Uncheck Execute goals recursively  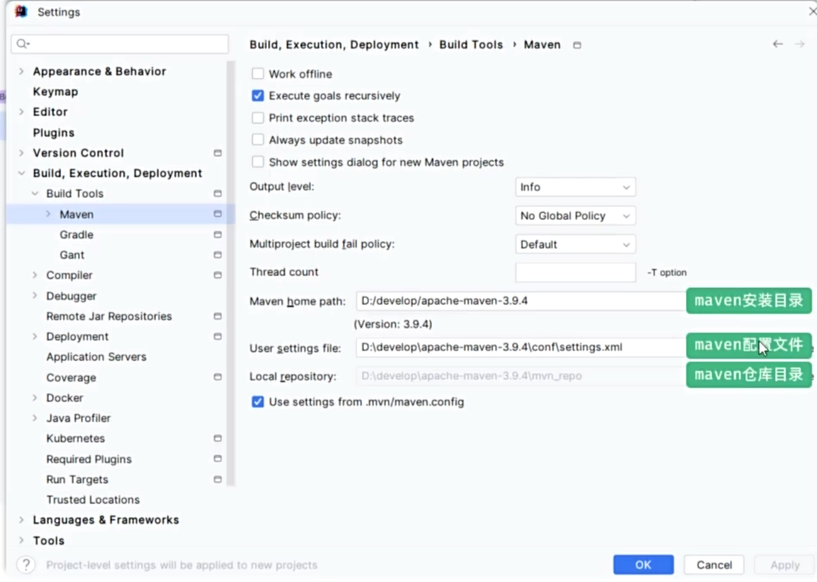click(258, 96)
